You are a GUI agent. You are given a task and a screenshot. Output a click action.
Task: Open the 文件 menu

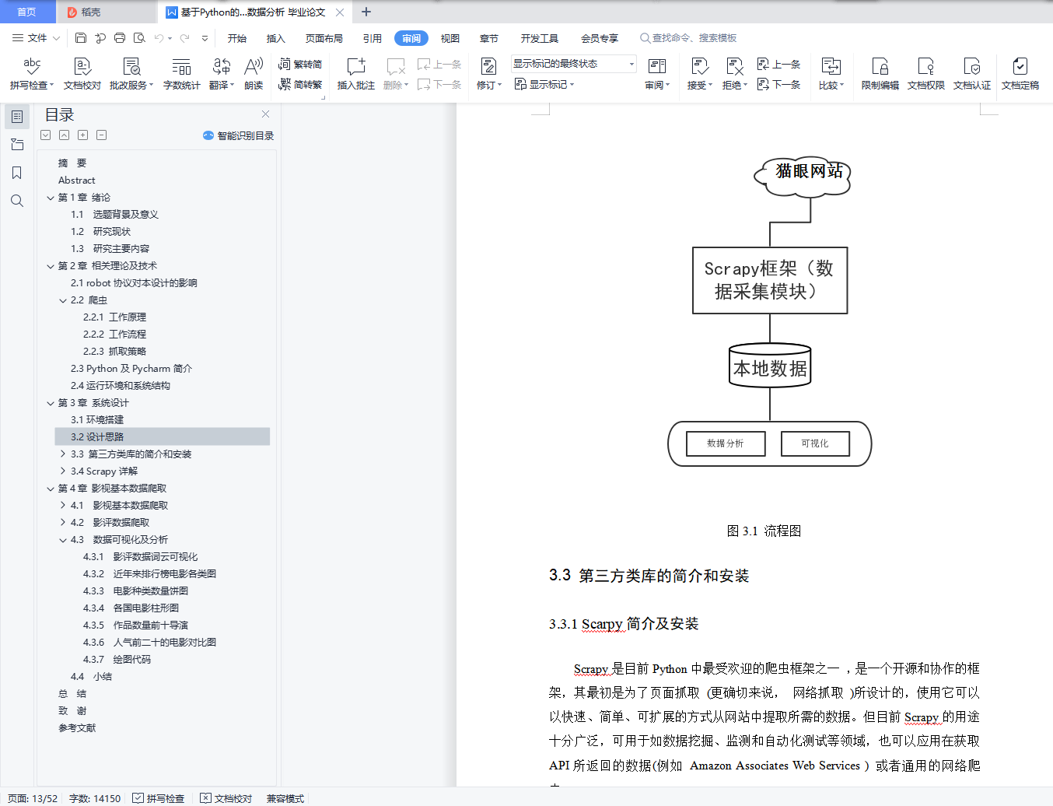(x=36, y=38)
